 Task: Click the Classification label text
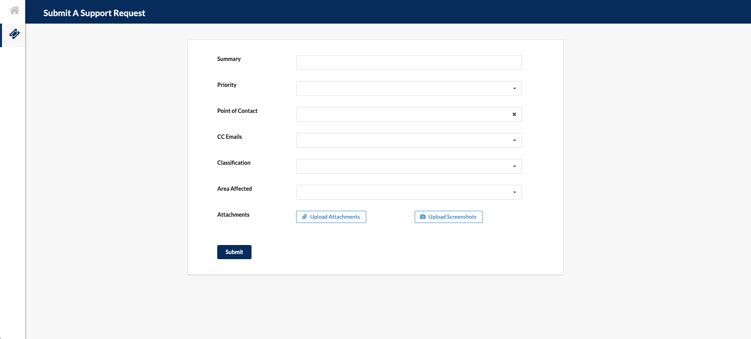[x=233, y=163]
